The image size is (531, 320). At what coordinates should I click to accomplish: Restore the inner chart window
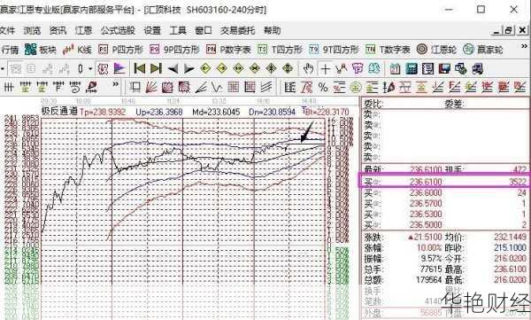(x=508, y=30)
